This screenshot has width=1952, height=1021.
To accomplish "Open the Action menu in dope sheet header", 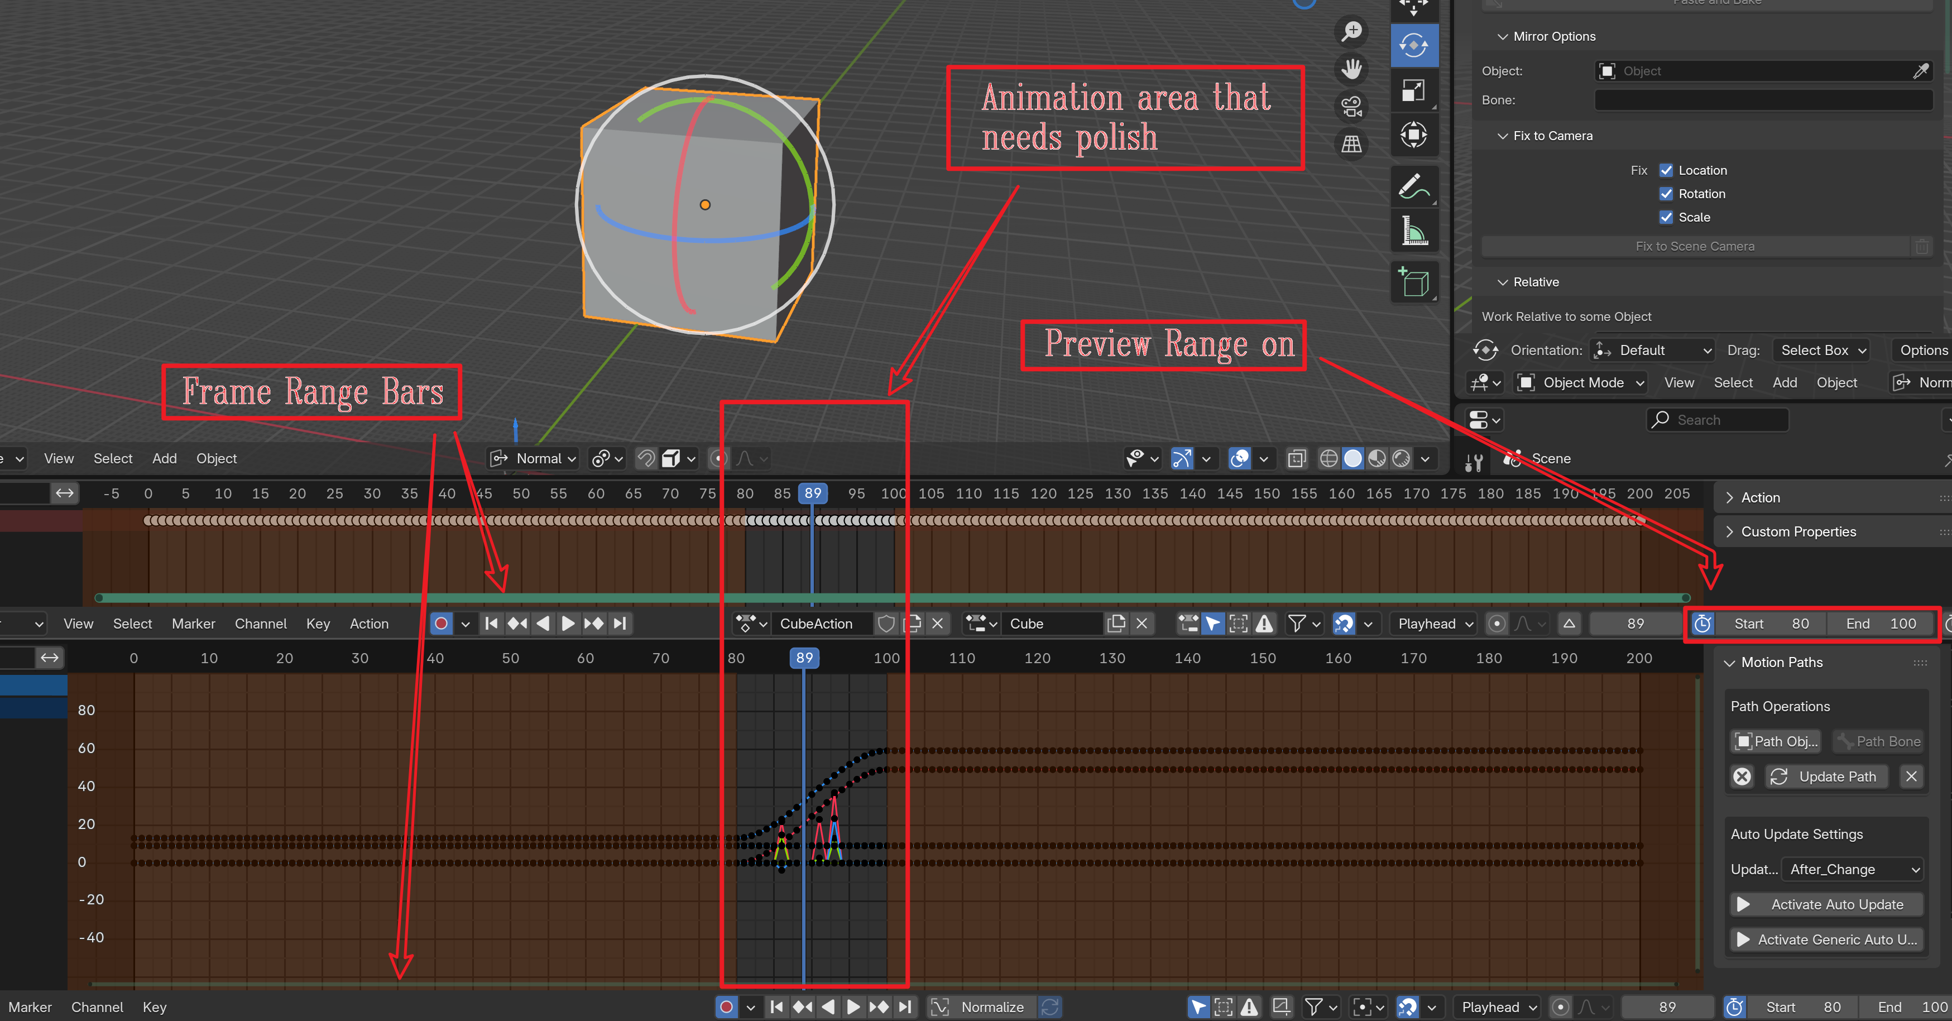I will coord(369,624).
